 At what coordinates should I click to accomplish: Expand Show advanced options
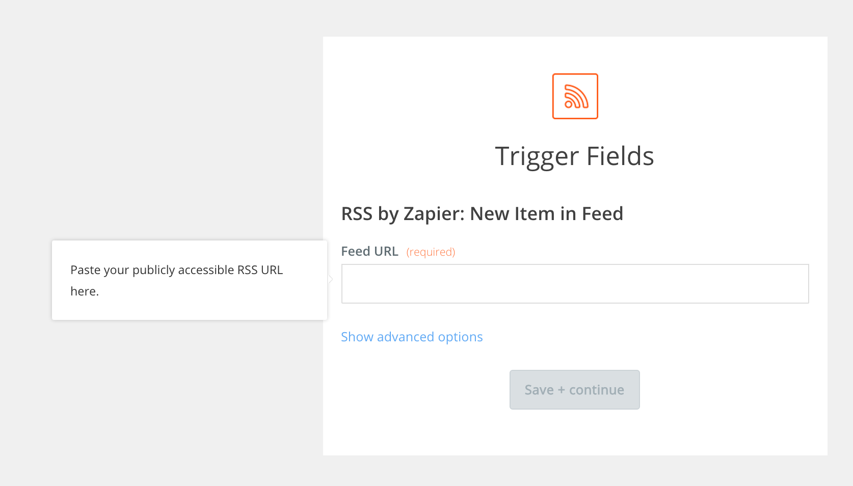point(412,337)
